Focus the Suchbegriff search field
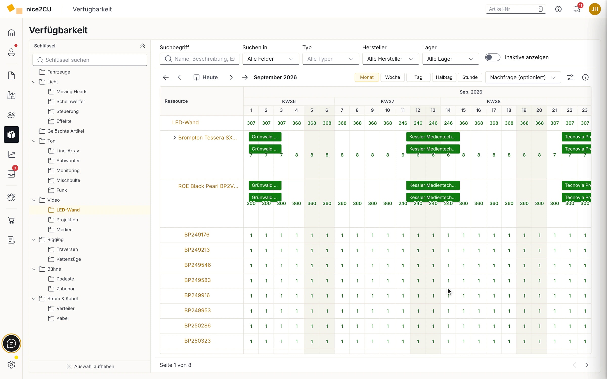Screen dimensions: 607x379 click(x=199, y=59)
